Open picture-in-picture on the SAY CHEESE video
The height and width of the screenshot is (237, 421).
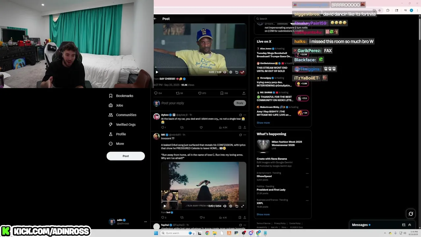pos(236,72)
